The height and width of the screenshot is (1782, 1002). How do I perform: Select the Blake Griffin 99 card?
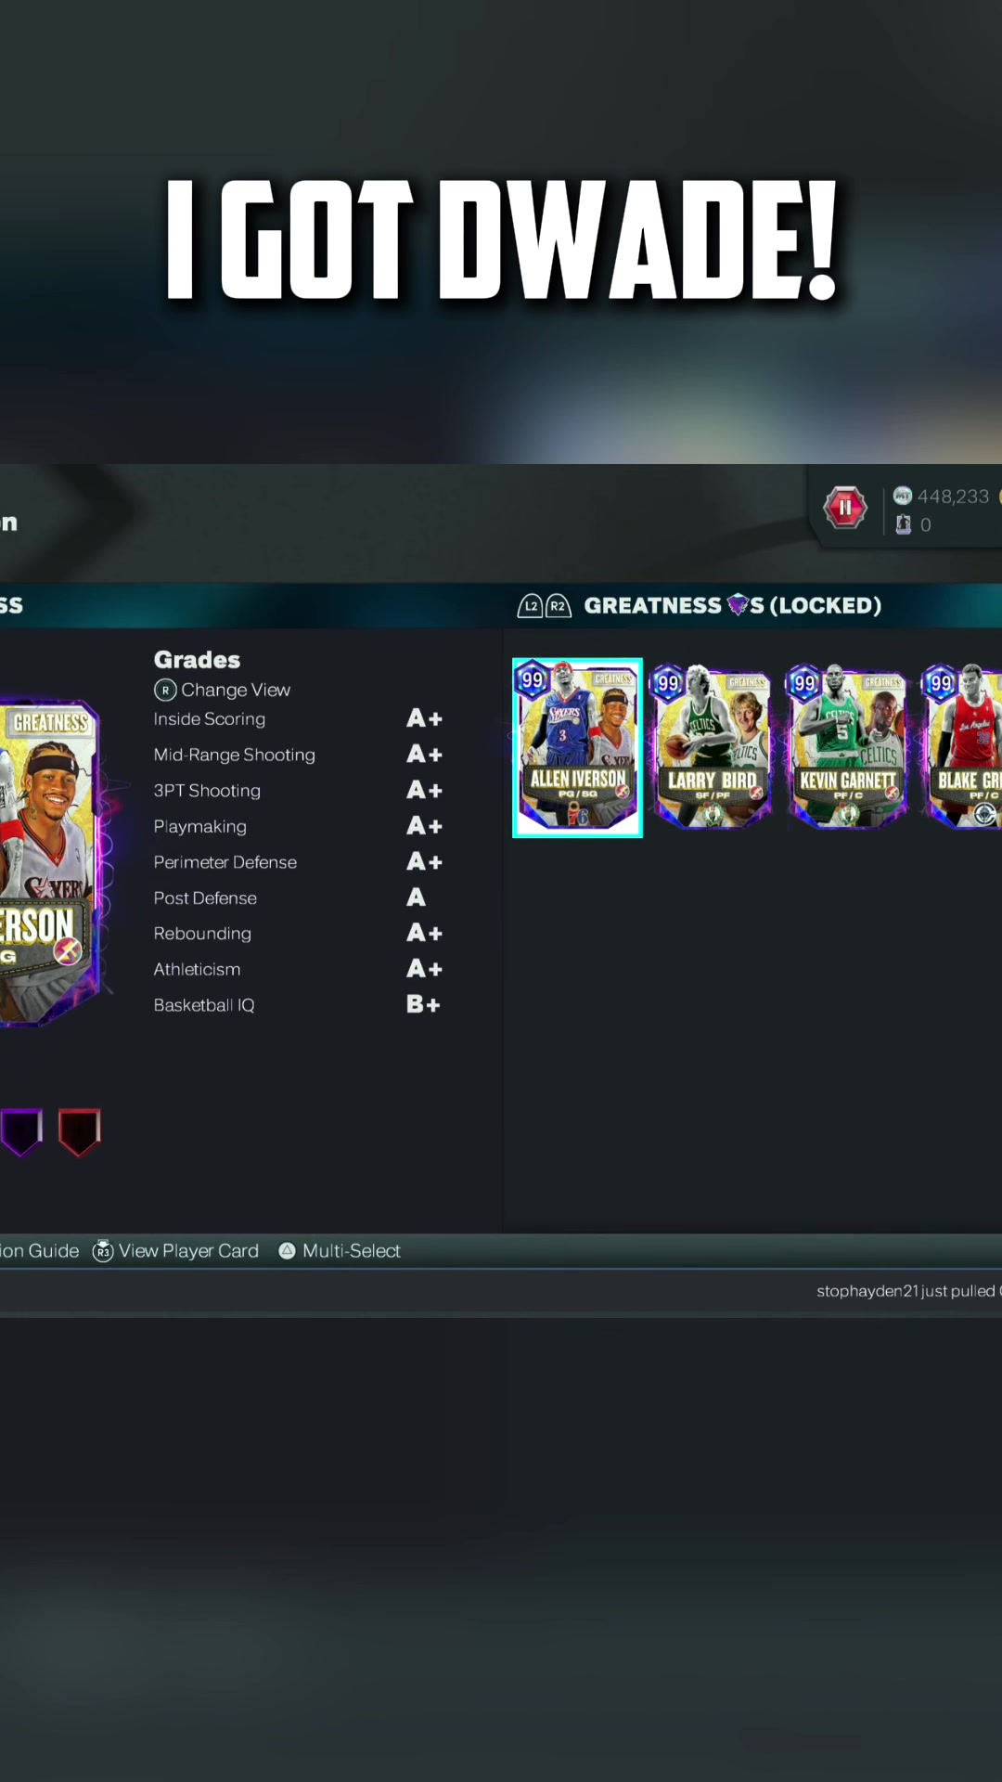tap(963, 747)
